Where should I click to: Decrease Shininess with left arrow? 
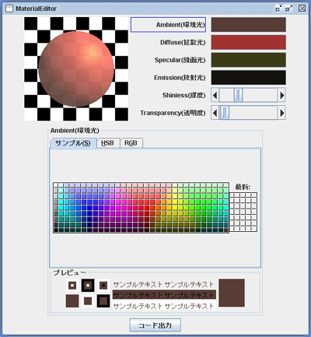point(215,95)
